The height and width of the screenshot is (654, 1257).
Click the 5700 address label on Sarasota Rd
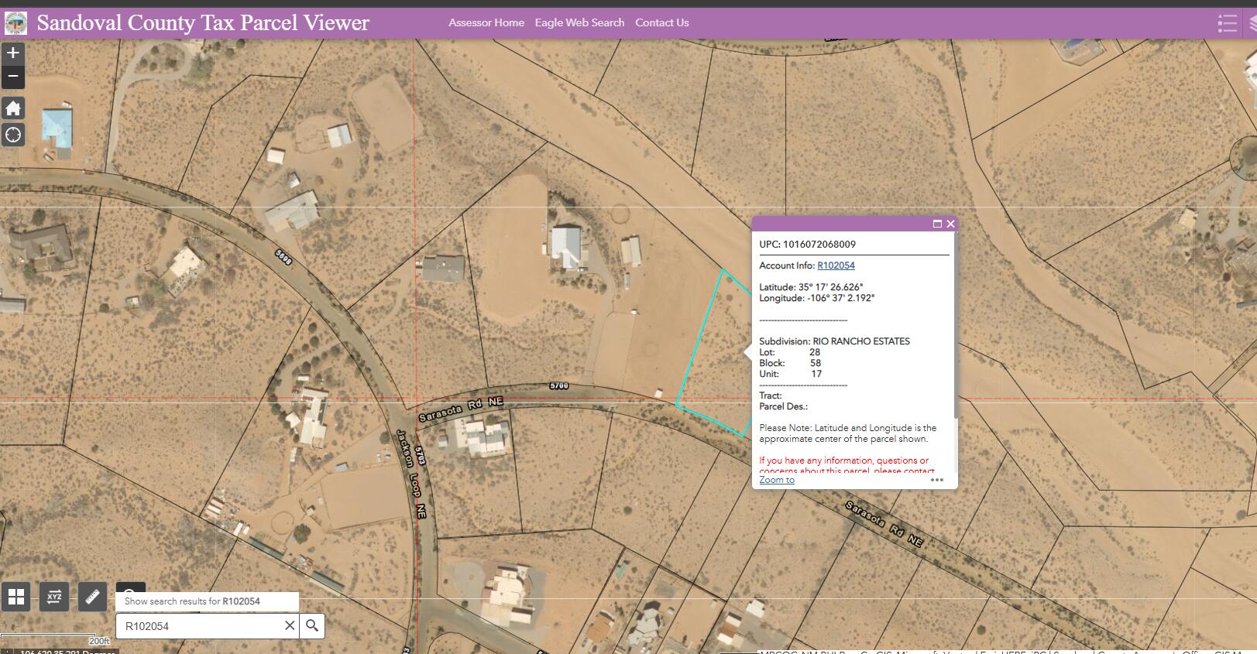coord(558,385)
